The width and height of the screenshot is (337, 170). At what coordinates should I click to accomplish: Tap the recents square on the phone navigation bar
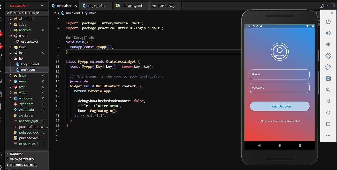(300, 145)
